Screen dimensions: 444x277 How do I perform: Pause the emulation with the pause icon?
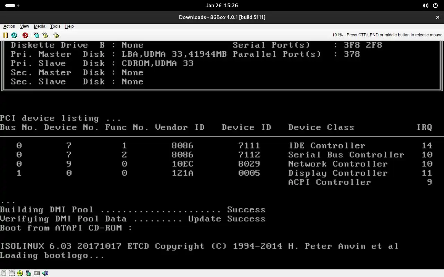click(x=6, y=35)
